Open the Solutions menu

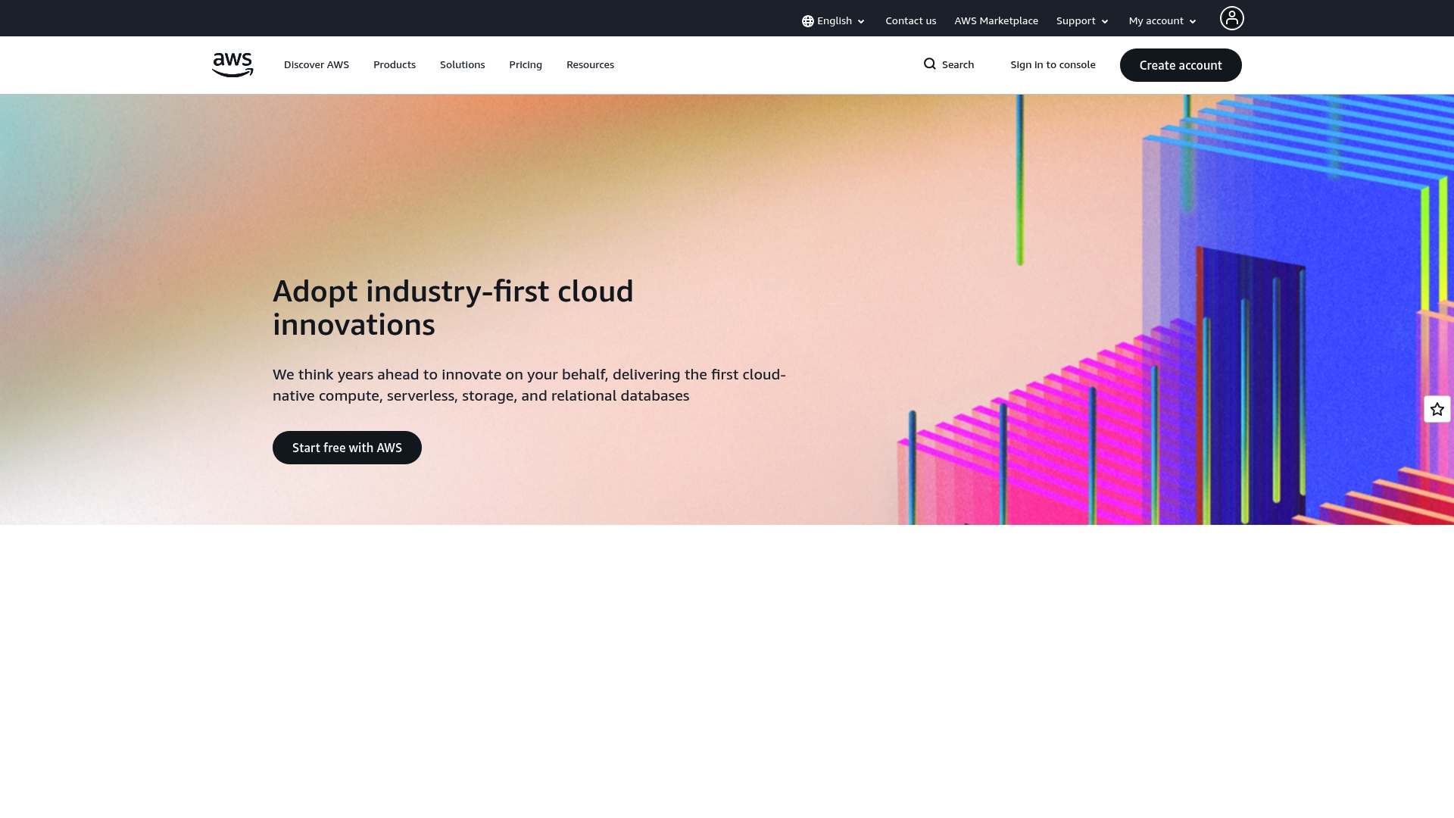coord(462,65)
